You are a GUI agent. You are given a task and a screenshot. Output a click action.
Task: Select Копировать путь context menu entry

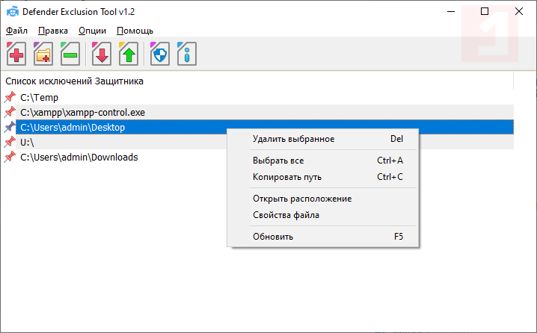(323, 177)
